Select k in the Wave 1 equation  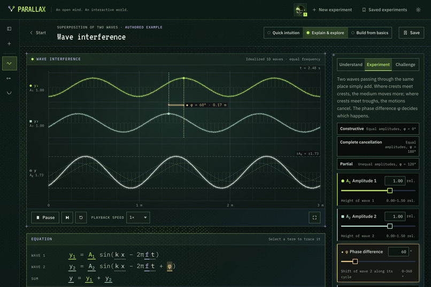(117, 255)
